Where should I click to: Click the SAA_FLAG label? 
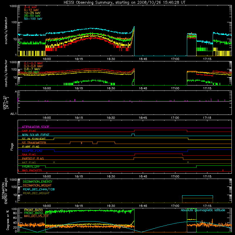point(29,155)
